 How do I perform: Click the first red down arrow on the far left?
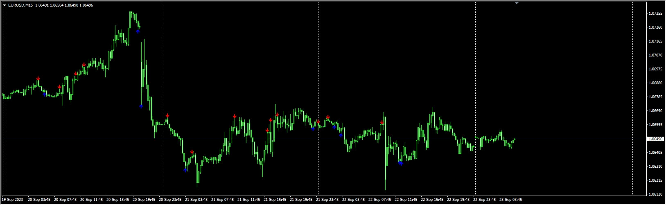[x=38, y=79]
